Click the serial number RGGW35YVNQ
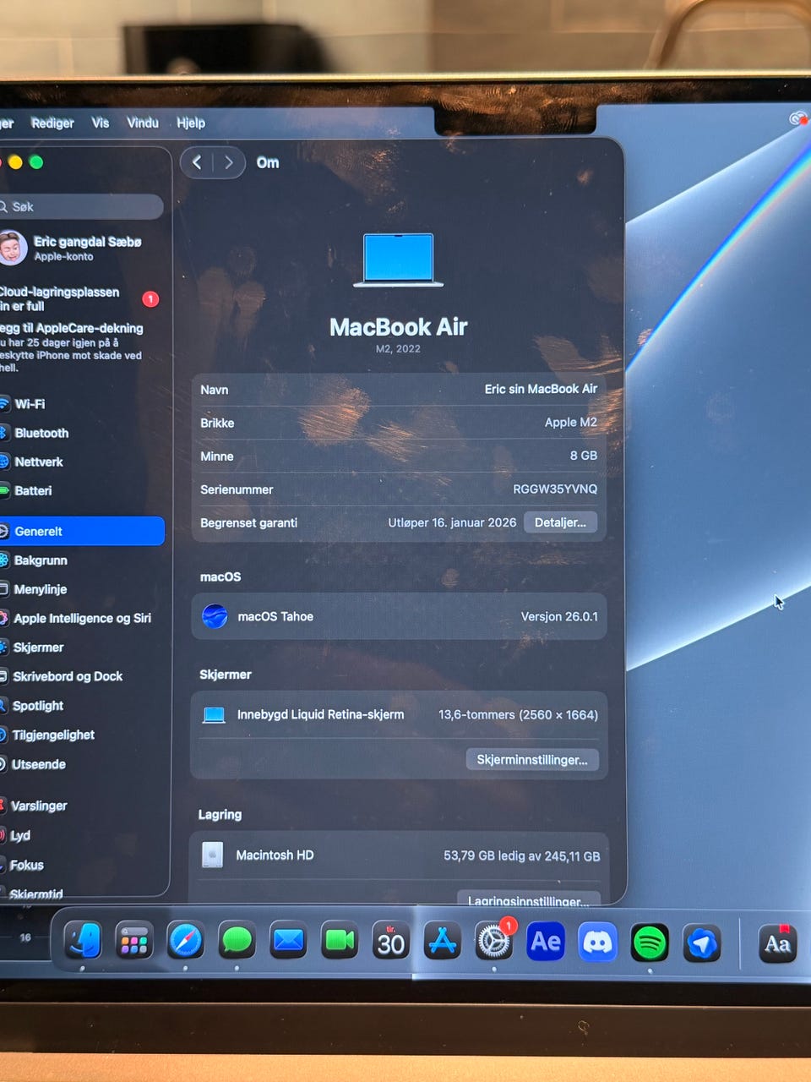 point(555,489)
